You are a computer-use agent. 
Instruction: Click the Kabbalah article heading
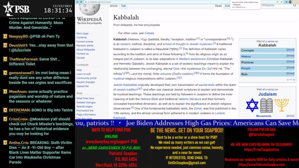tap(126, 17)
